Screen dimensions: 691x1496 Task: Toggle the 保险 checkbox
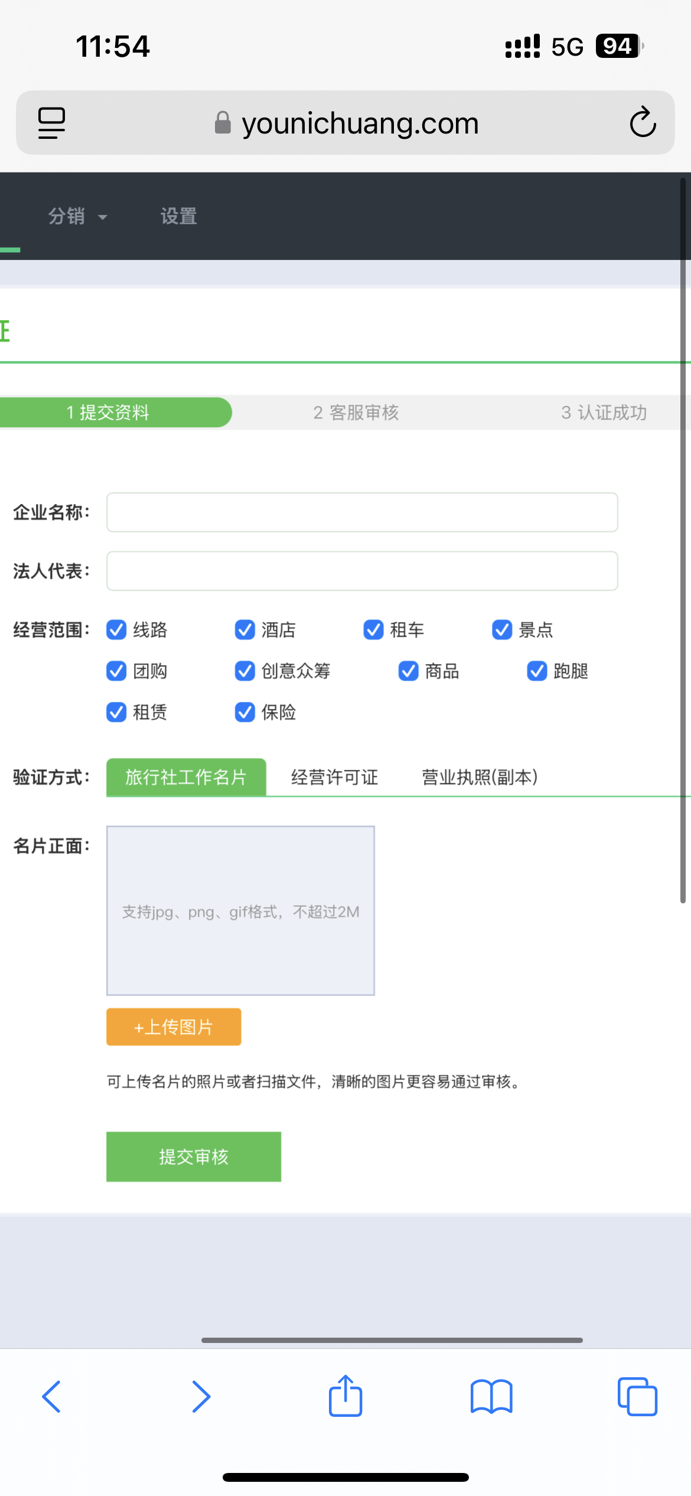pyautogui.click(x=245, y=713)
